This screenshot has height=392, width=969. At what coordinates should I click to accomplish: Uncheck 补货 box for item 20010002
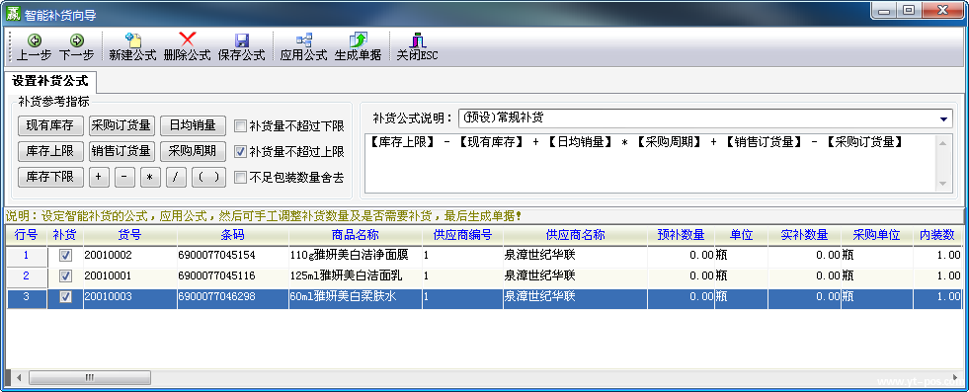(65, 256)
